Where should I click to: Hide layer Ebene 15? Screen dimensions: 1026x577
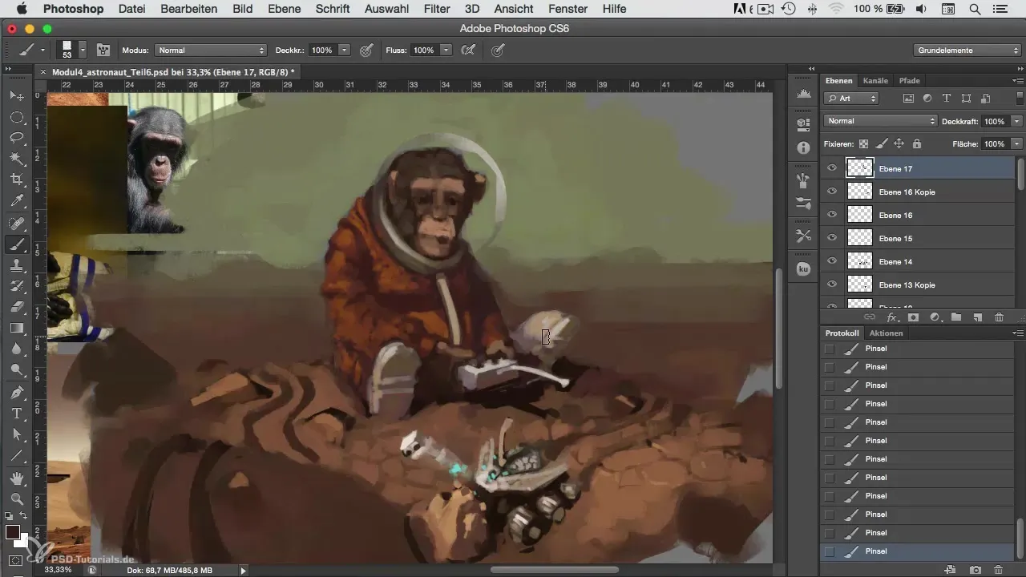[832, 238]
